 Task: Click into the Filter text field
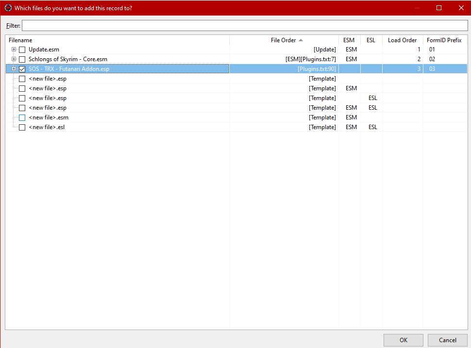(245, 25)
